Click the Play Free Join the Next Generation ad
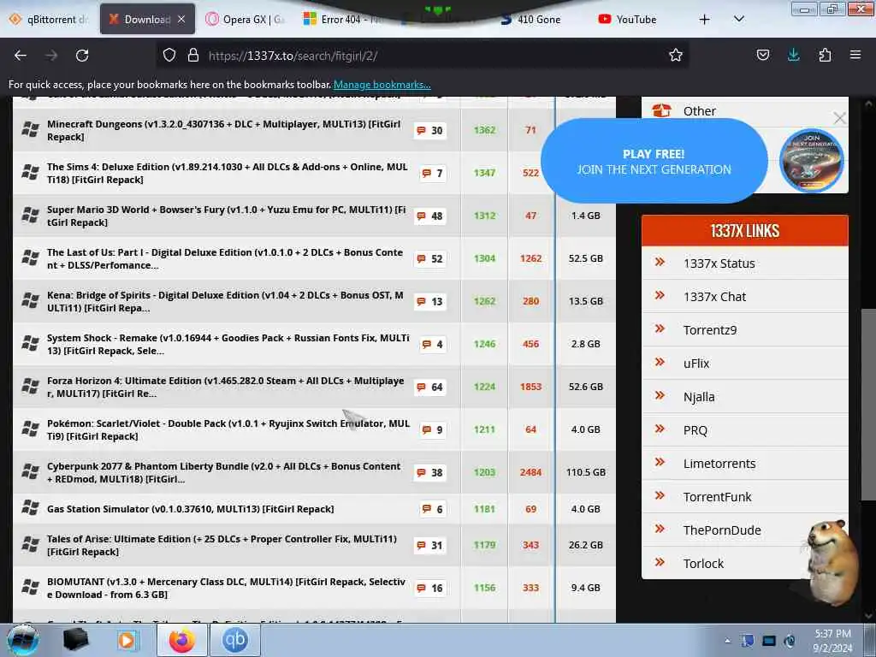 [654, 162]
